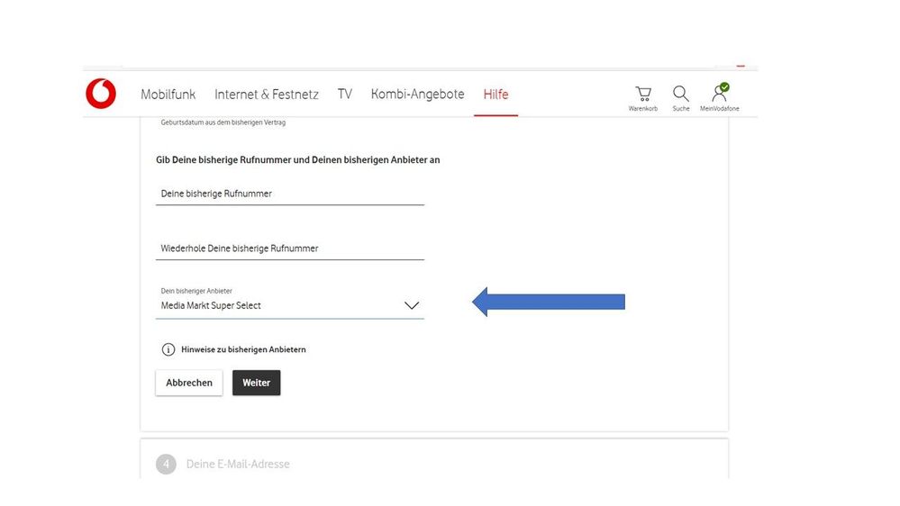
Task: Click the Abbrechen button
Action: [189, 383]
